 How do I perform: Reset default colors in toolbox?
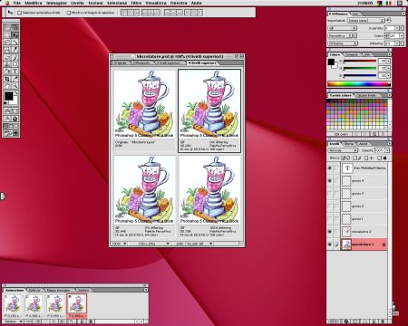click(5, 103)
